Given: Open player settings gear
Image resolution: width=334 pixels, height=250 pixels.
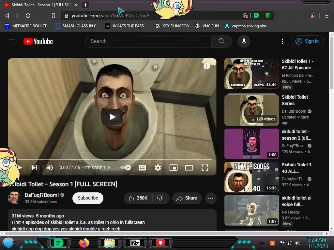Looking at the screenshot, I should click(x=158, y=168).
